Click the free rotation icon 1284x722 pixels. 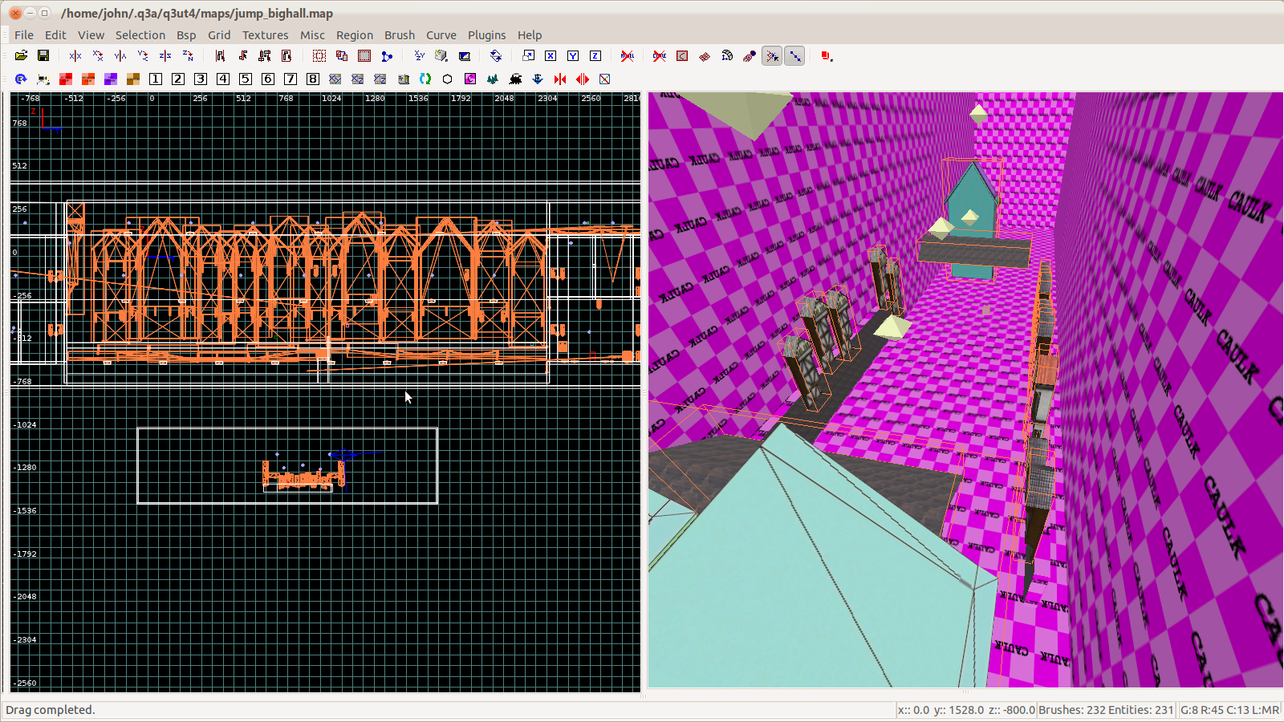pos(496,56)
